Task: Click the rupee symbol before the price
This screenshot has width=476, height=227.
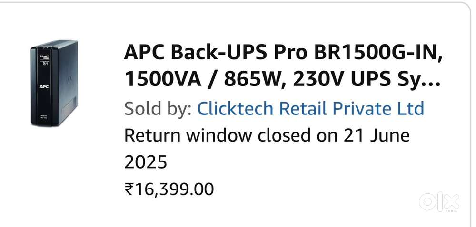Action: tap(129, 189)
